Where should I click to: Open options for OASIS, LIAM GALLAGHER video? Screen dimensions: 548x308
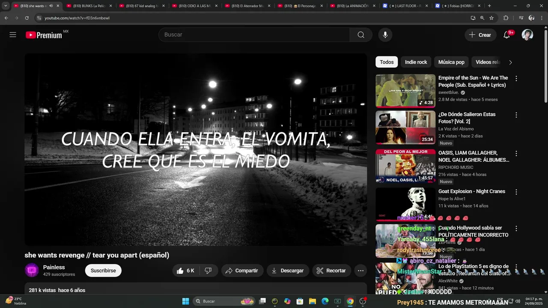click(x=516, y=154)
